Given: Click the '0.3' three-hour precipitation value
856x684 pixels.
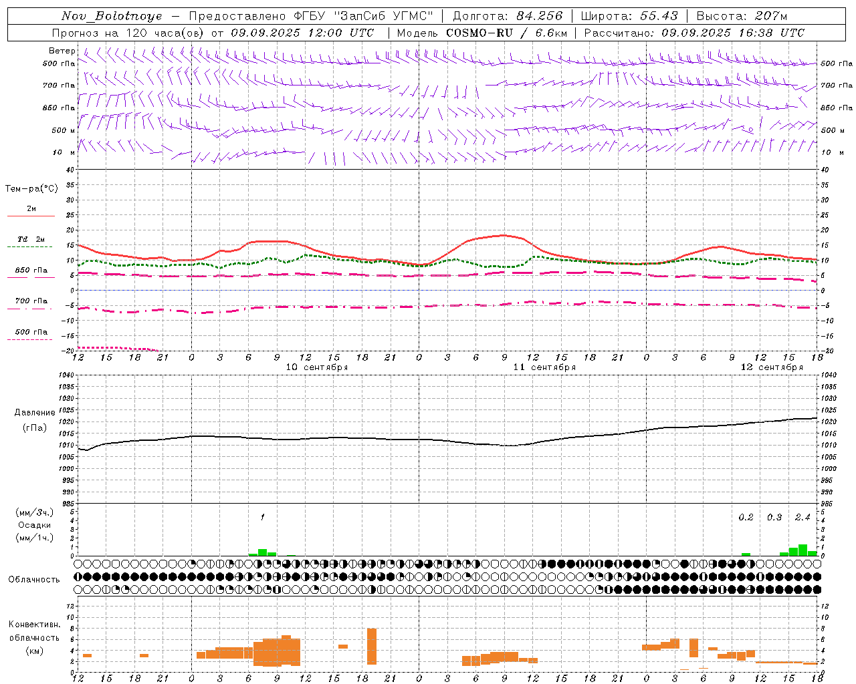Looking at the screenshot, I should (774, 518).
